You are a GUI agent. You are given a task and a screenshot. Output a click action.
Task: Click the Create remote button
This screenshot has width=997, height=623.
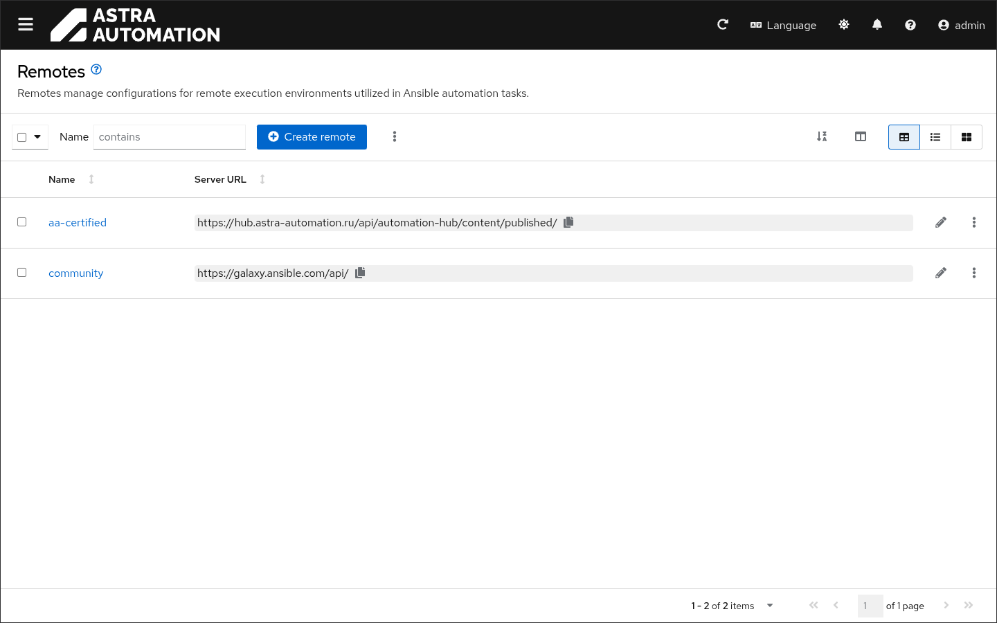click(x=312, y=137)
